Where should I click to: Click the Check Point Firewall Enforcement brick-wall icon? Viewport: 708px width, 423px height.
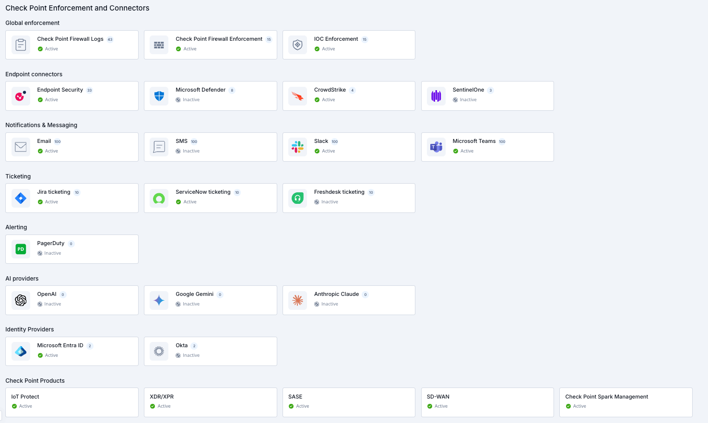(159, 45)
